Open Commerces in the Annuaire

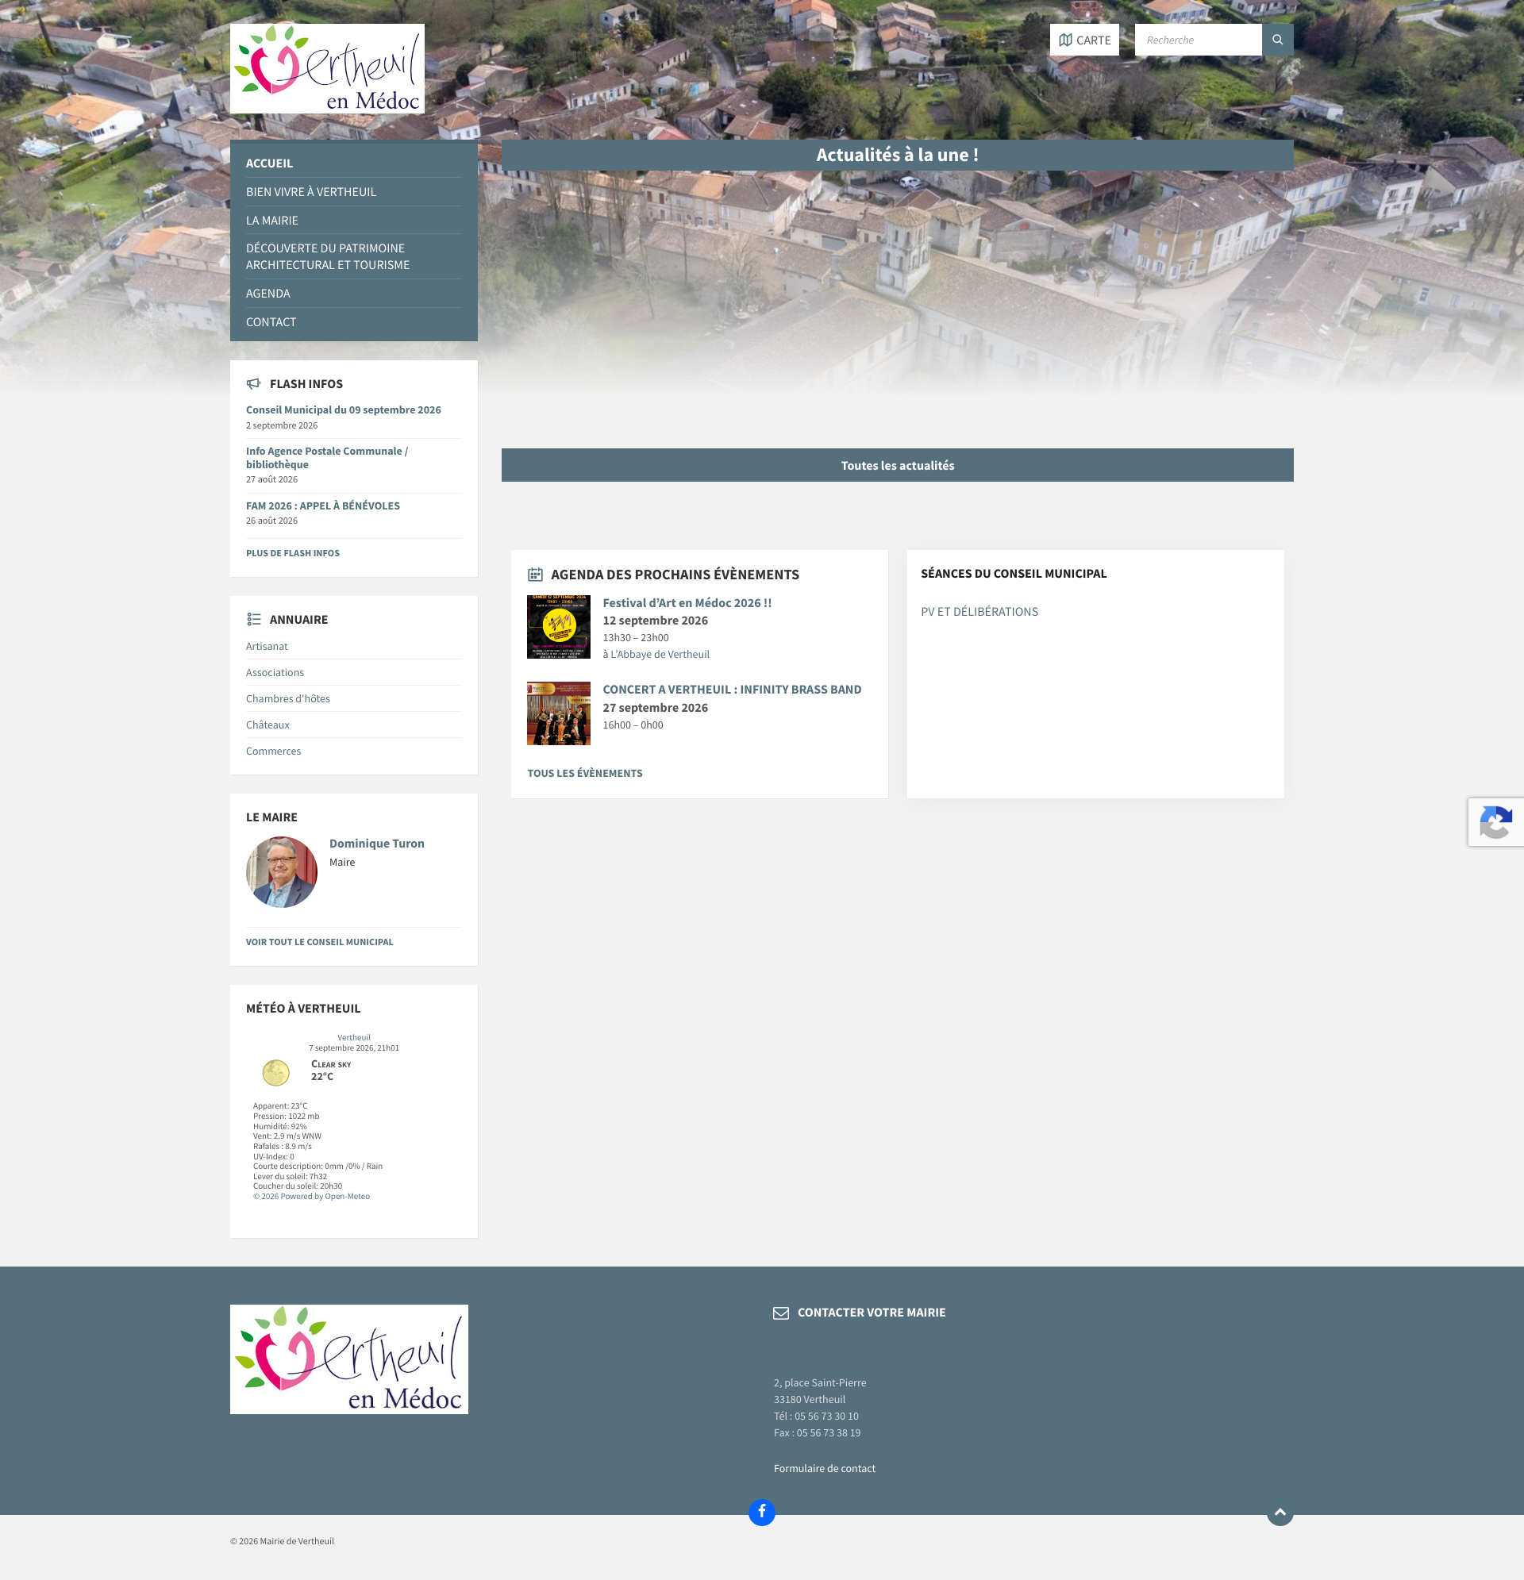click(x=273, y=751)
